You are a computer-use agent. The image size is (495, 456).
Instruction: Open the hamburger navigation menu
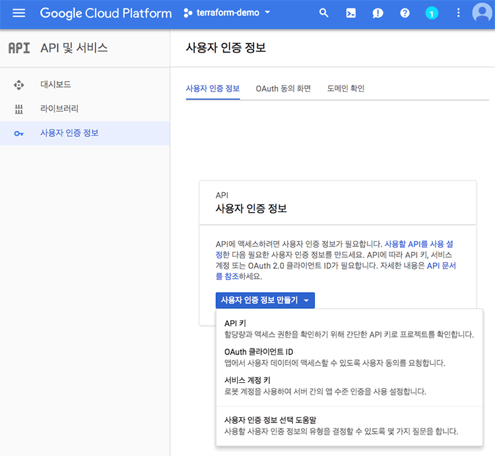click(x=18, y=13)
